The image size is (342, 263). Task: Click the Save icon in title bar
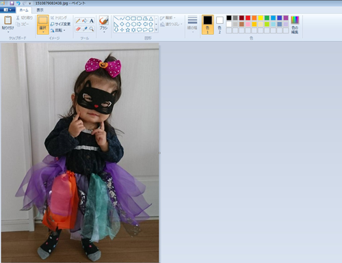click(12, 3)
